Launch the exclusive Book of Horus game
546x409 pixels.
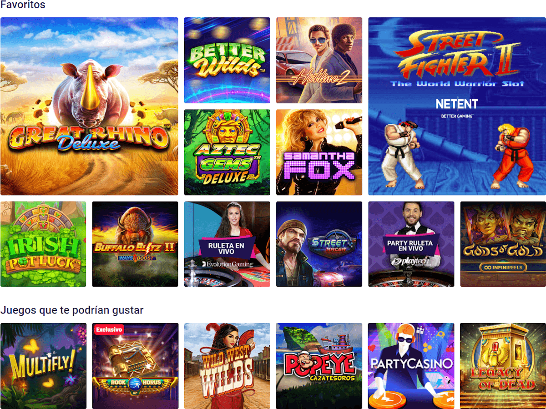point(135,366)
